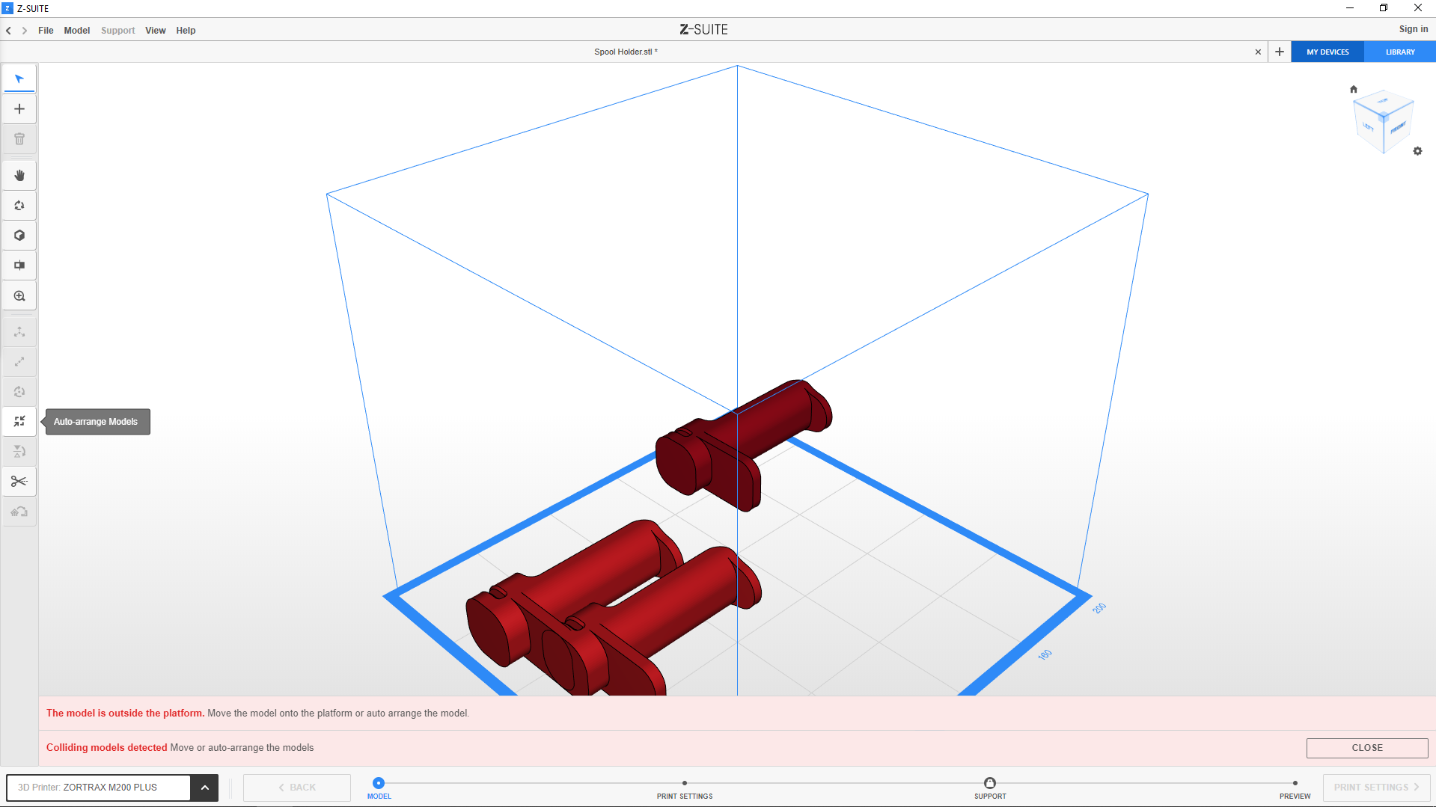Click the camera view tool icon

[19, 266]
